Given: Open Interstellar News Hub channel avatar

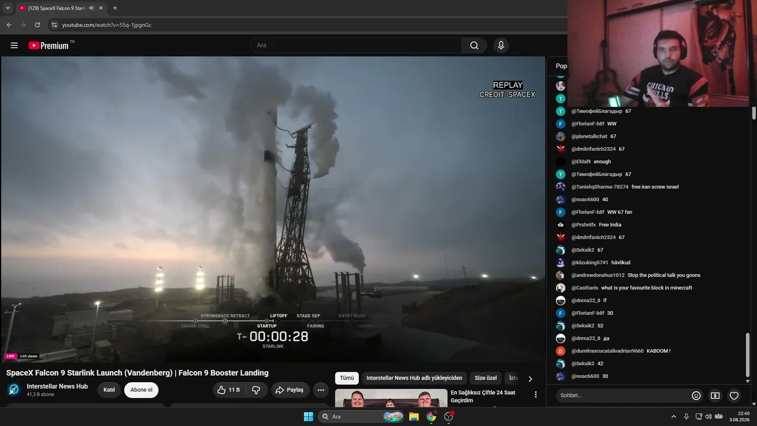Looking at the screenshot, I should pos(14,390).
